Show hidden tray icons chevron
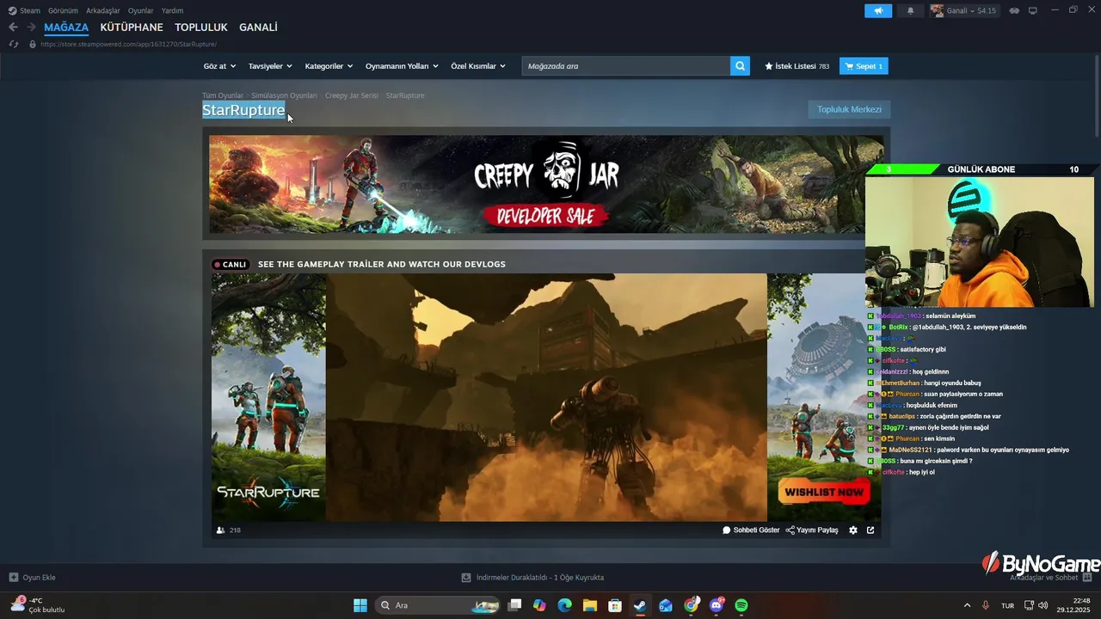The image size is (1101, 619). [x=967, y=605]
